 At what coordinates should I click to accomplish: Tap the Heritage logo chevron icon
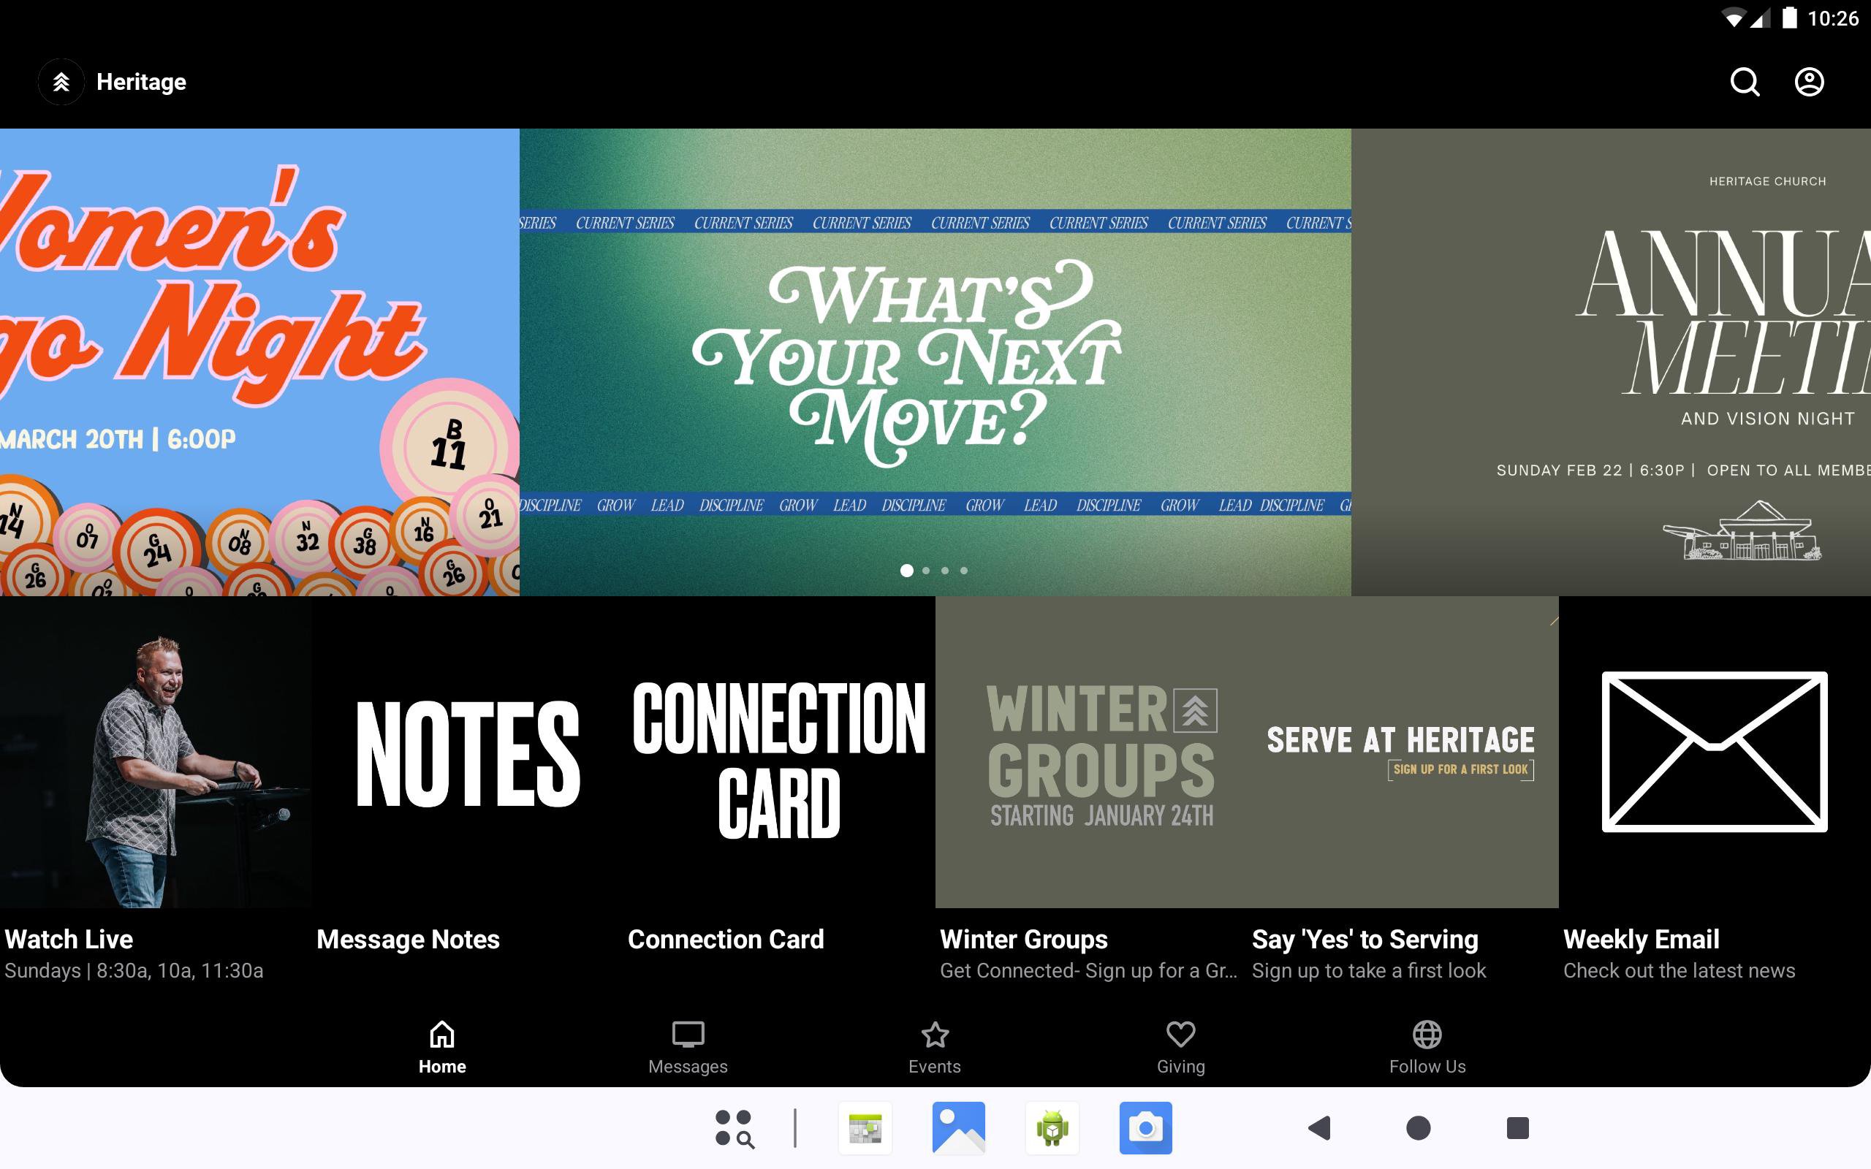coord(61,82)
